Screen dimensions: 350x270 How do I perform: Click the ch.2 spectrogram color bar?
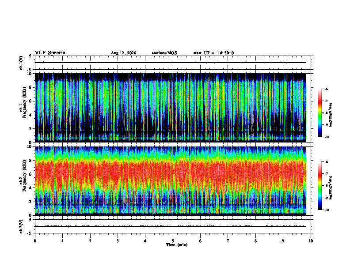pos(320,186)
